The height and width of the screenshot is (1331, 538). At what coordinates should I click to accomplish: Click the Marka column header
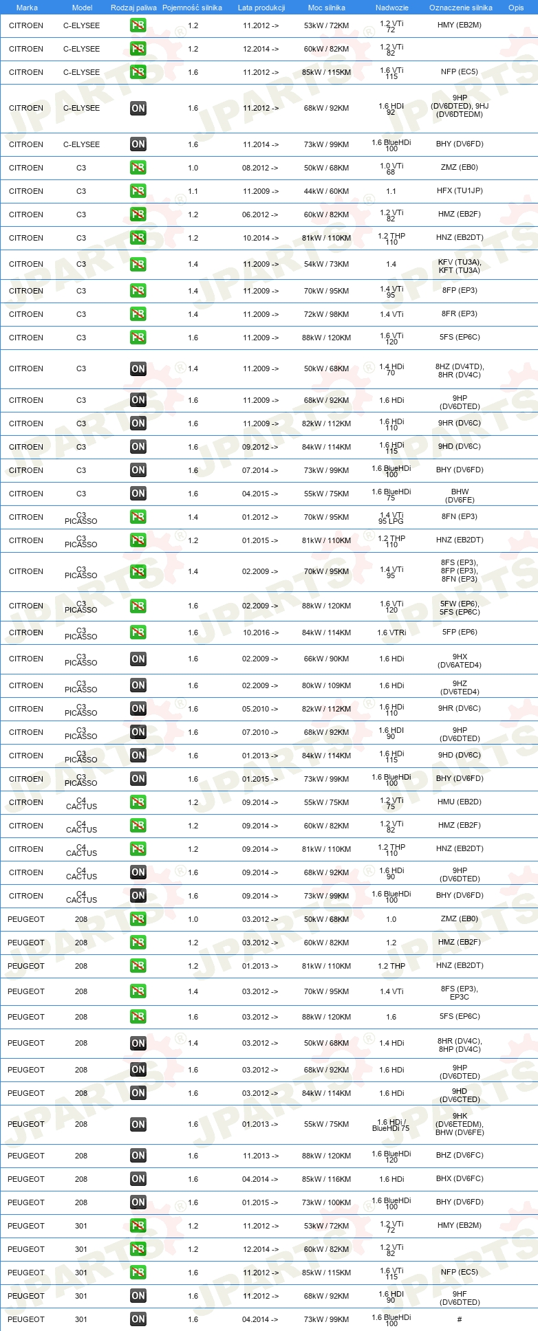tap(27, 8)
